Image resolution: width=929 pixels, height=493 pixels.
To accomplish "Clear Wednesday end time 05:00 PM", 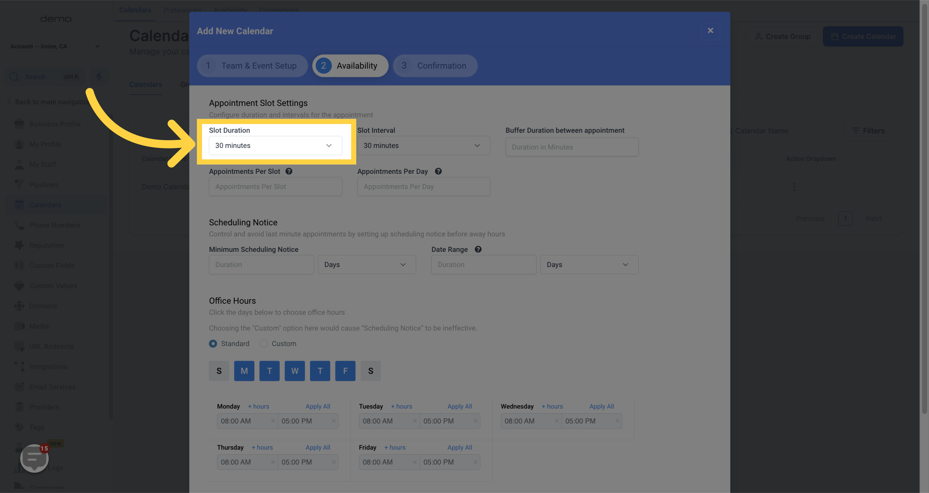I will click(x=617, y=421).
